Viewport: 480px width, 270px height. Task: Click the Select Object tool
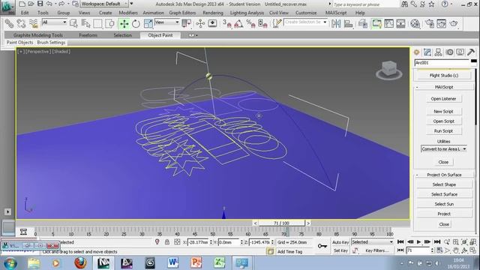73,23
